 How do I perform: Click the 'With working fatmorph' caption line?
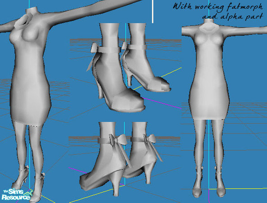click(218, 7)
